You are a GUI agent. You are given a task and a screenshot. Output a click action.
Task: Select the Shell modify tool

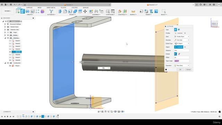[x=70, y=11]
